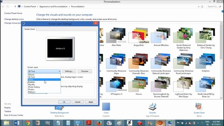Select the GTGraphics 3 theme
Image resolution: width=224 pixels, height=126 pixels.
click(116, 86)
